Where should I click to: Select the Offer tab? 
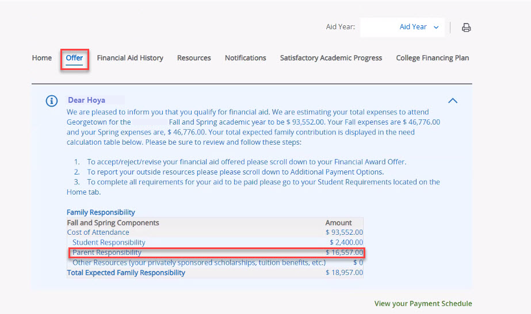tap(74, 58)
